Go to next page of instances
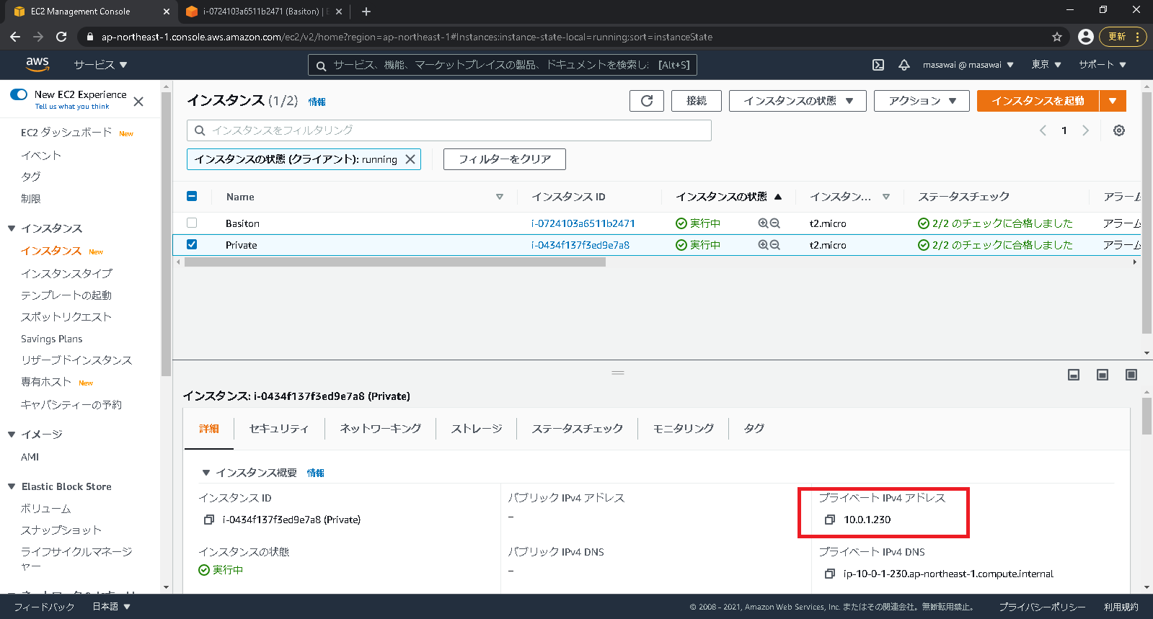The height and width of the screenshot is (619, 1153). coord(1085,130)
